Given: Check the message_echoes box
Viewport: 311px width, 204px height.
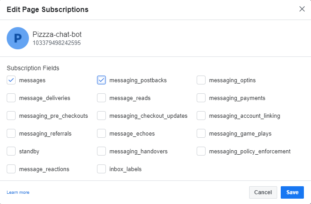Looking at the screenshot, I should tap(101, 133).
